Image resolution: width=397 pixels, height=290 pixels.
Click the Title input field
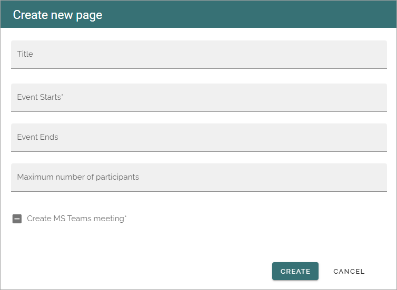[198, 54]
